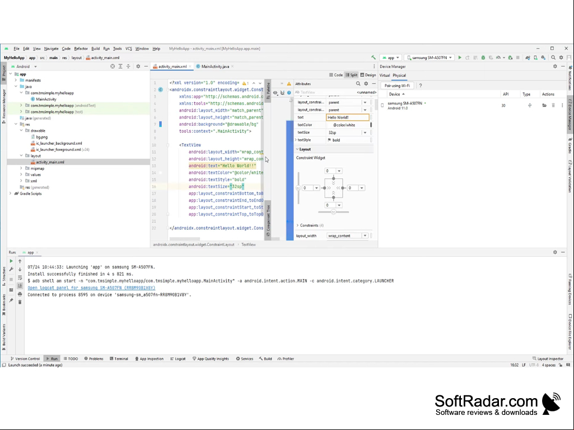Click the Attributes panel search icon
Viewport: 574px width, 430px height.
(358, 84)
